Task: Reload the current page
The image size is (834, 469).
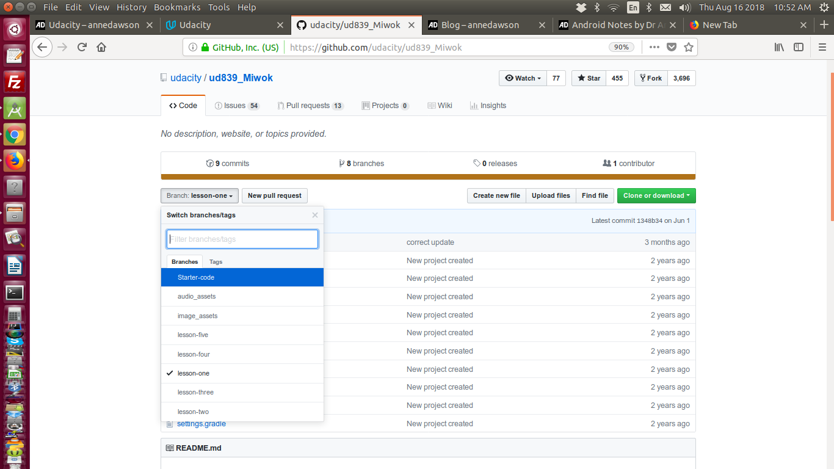Action: [x=82, y=47]
